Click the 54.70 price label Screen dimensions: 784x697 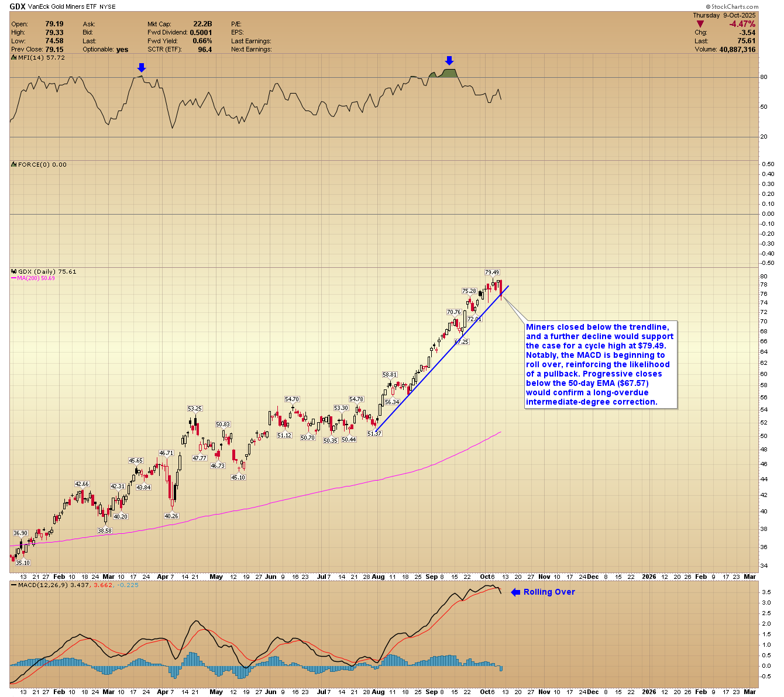click(292, 399)
